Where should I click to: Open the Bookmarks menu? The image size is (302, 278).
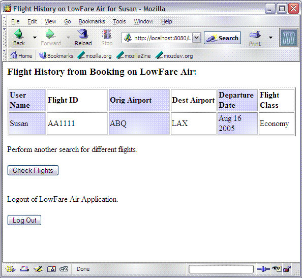(92, 21)
